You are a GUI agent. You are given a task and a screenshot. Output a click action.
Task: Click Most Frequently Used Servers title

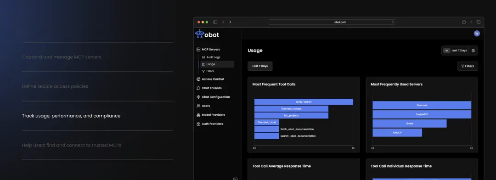click(x=396, y=84)
